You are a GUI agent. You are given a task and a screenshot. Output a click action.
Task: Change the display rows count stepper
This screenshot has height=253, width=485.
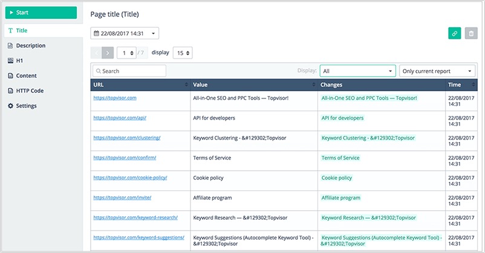pyautogui.click(x=183, y=53)
